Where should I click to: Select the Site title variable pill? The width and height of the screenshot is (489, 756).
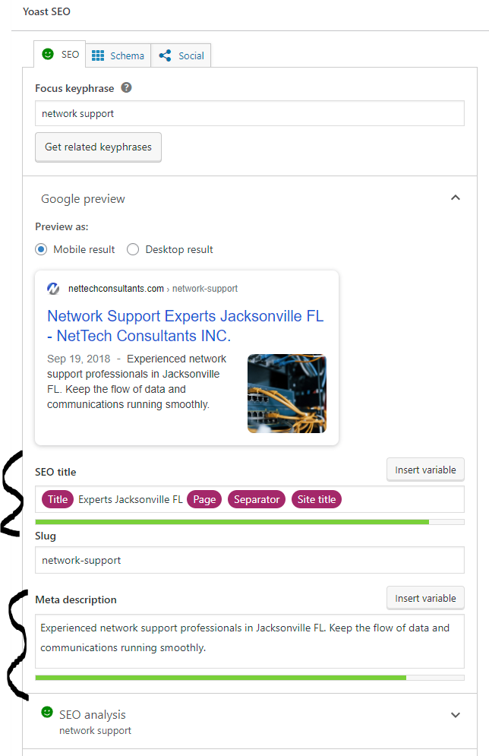[316, 499]
